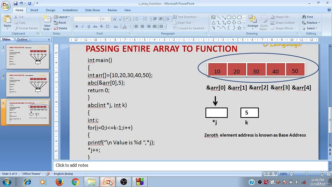
Task: Align text left
Action: point(136,26)
